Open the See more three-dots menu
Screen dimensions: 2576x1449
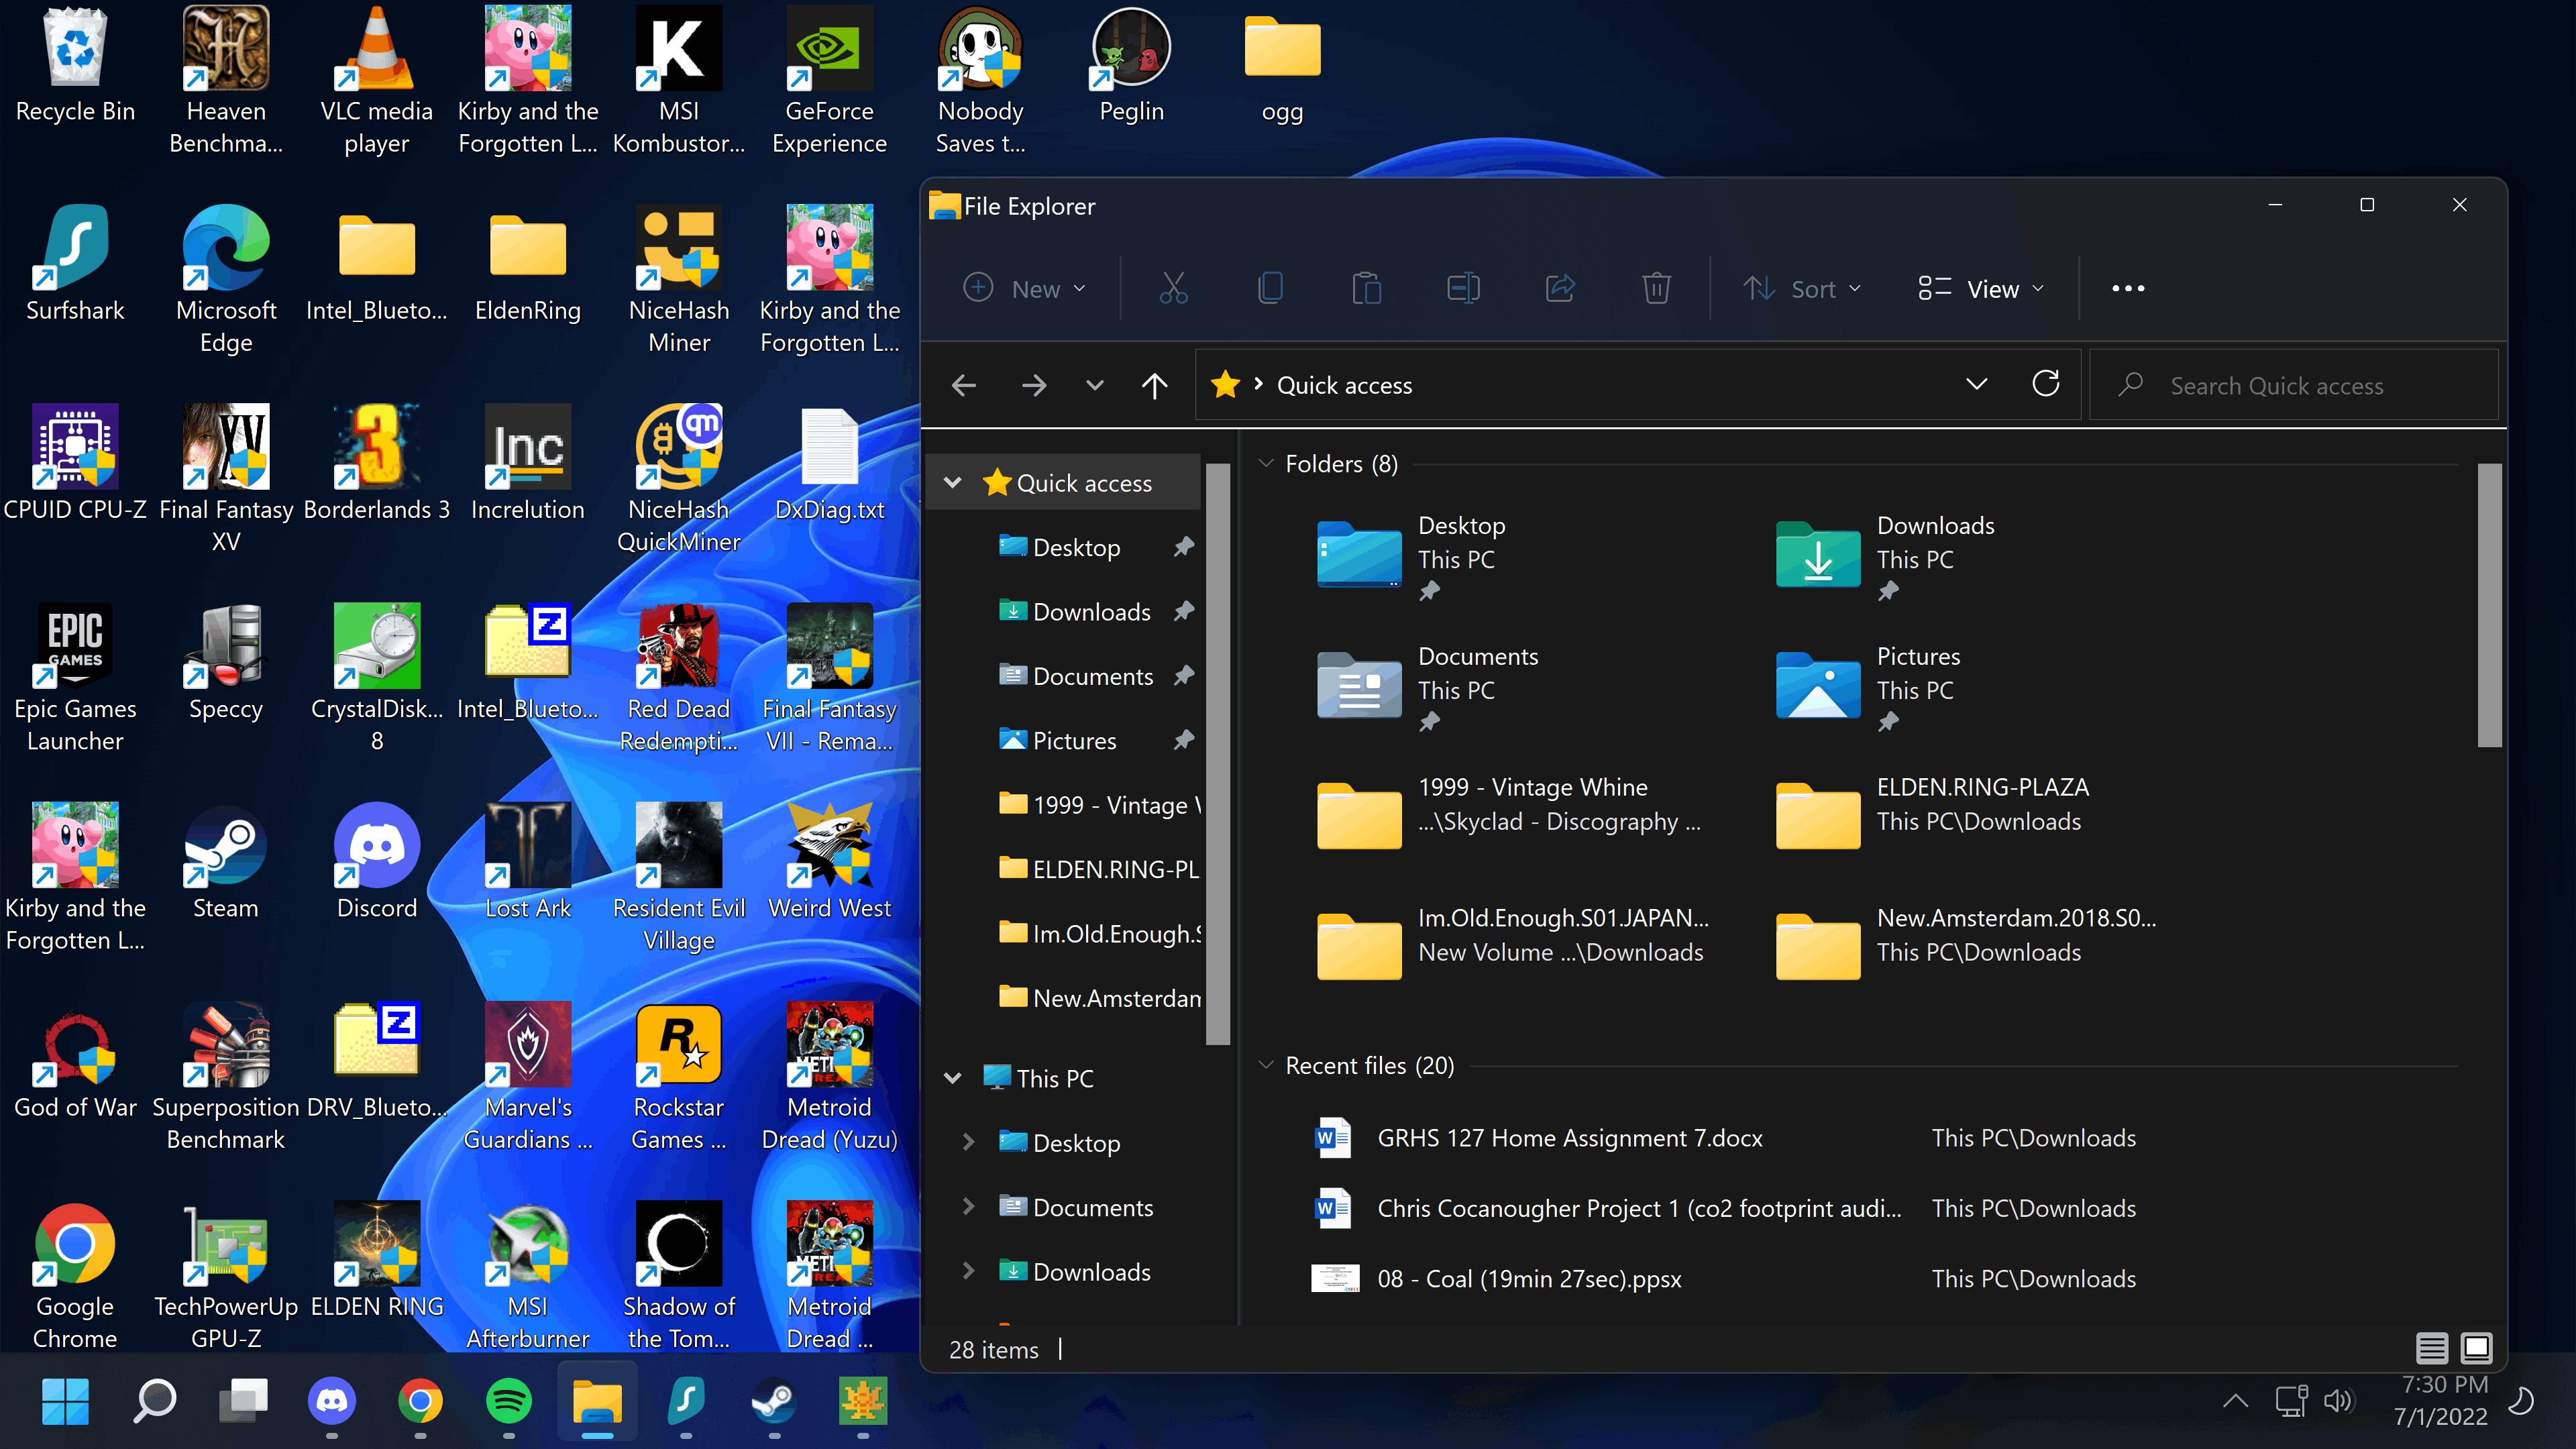2127,289
